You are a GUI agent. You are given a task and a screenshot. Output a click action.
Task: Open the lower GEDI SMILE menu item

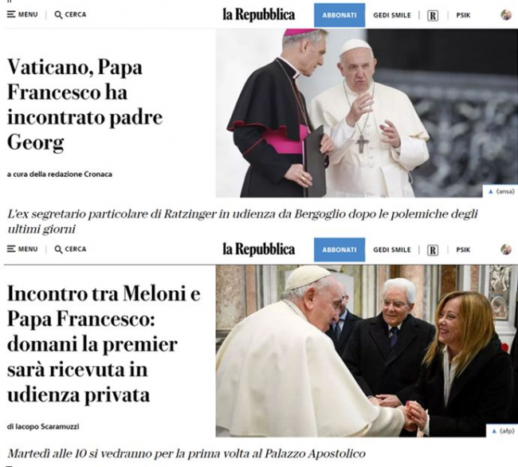pyautogui.click(x=392, y=249)
